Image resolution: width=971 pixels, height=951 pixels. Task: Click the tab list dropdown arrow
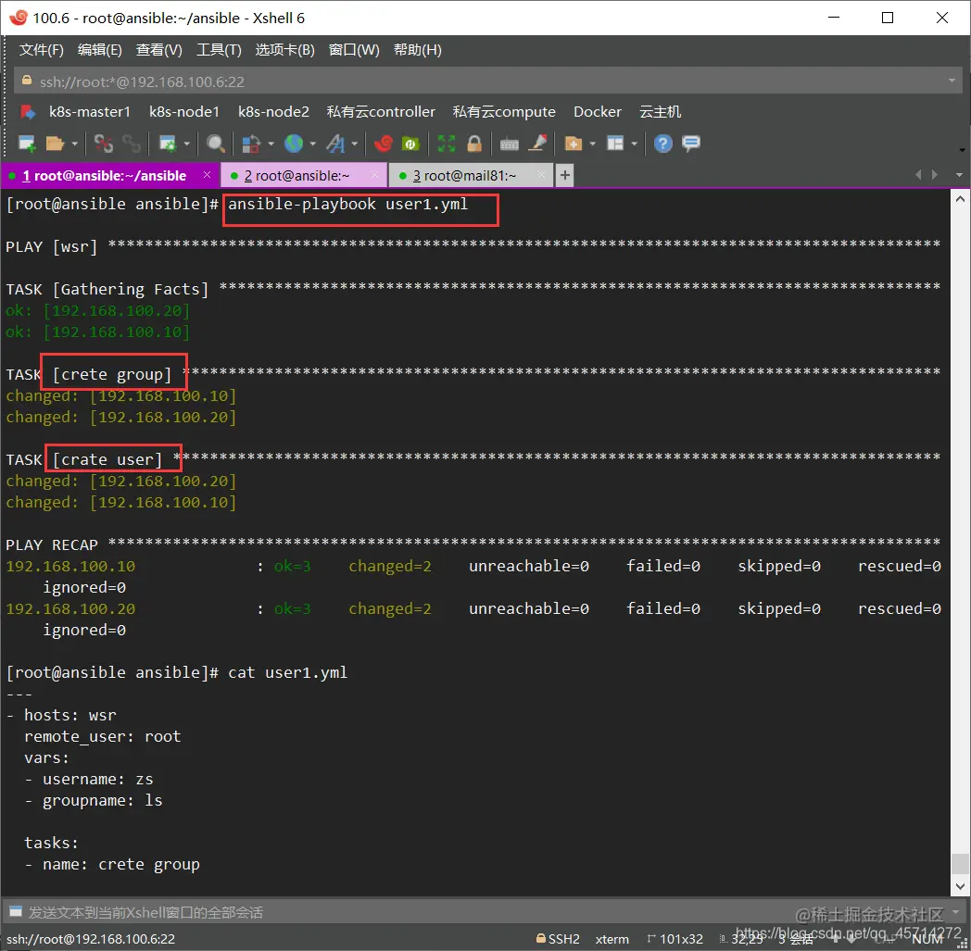point(959,175)
